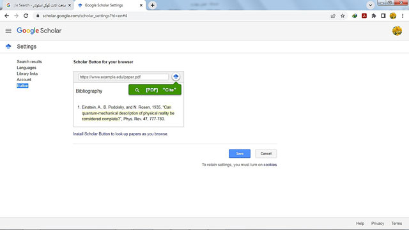
Task: Open the Privacy footer link
Action: 378,223
